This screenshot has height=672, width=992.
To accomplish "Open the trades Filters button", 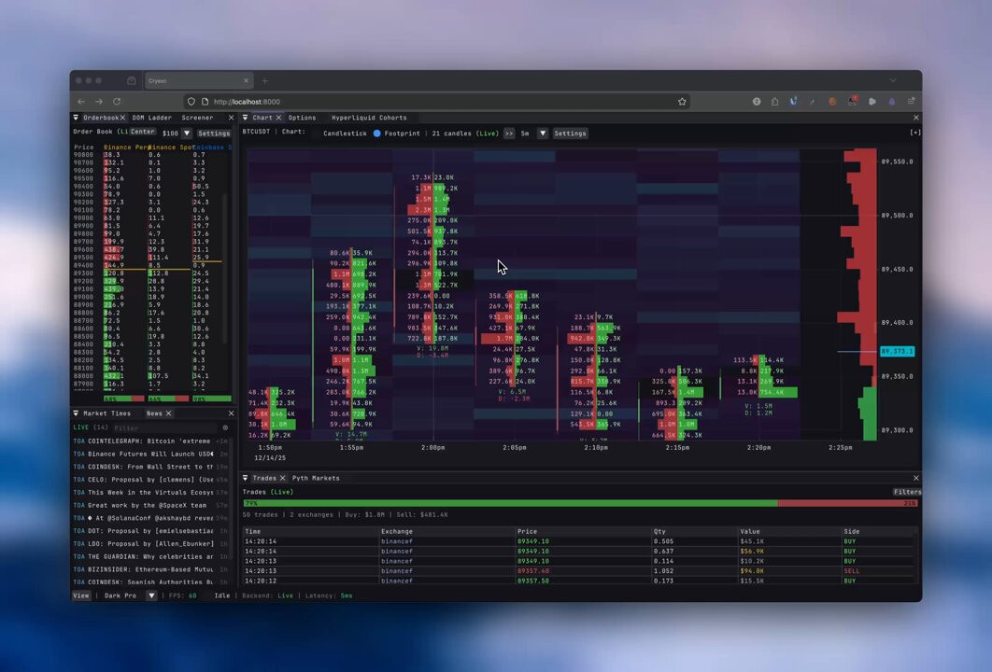I will pyautogui.click(x=907, y=492).
